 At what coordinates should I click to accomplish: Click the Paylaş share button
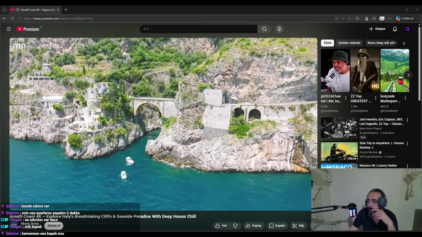[x=253, y=226]
